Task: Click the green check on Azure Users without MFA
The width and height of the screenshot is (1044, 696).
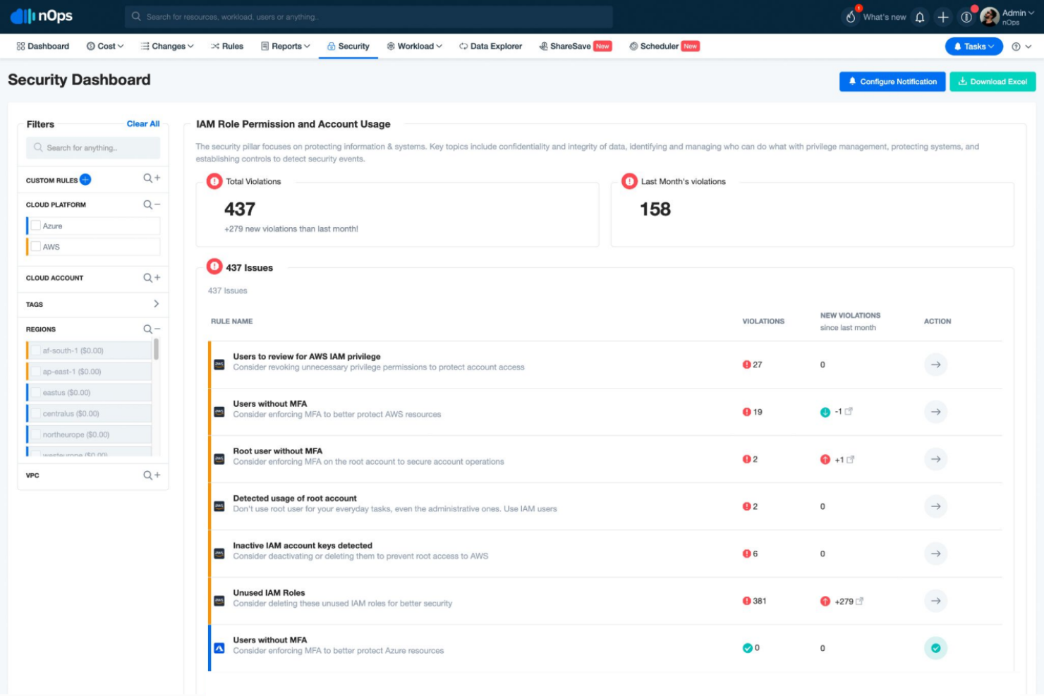Action: click(x=935, y=647)
